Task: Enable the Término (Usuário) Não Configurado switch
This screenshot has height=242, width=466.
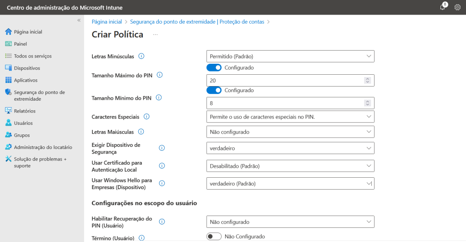Action: click(x=214, y=237)
